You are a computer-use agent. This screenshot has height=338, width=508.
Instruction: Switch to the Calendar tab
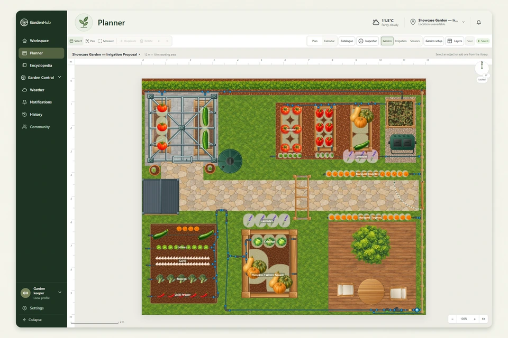point(329,41)
